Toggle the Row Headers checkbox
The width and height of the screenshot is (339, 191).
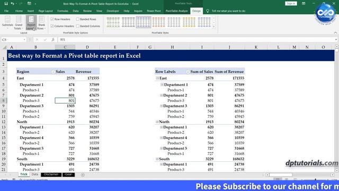pos(52,19)
